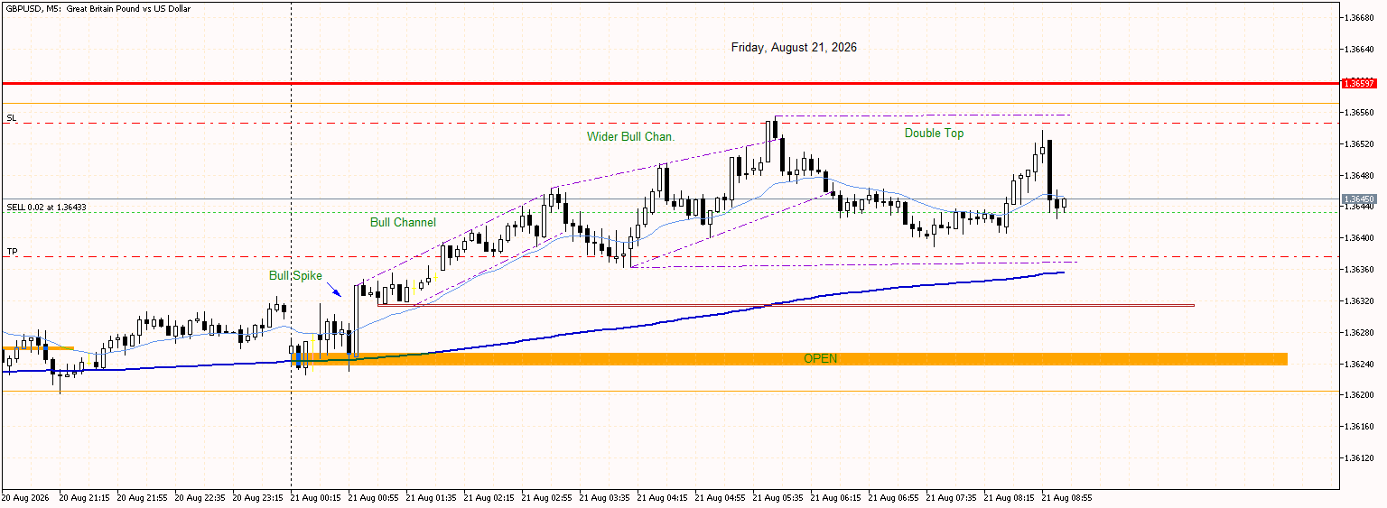The height and width of the screenshot is (508, 1387).
Task: Click the 1.36680 price scale value
Action: (x=1358, y=18)
